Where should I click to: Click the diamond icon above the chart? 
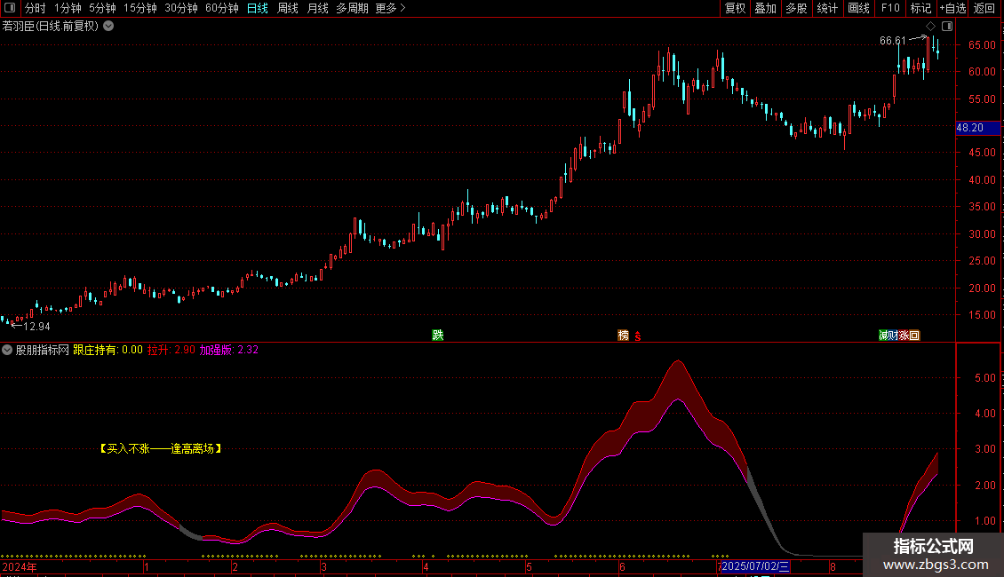931,27
